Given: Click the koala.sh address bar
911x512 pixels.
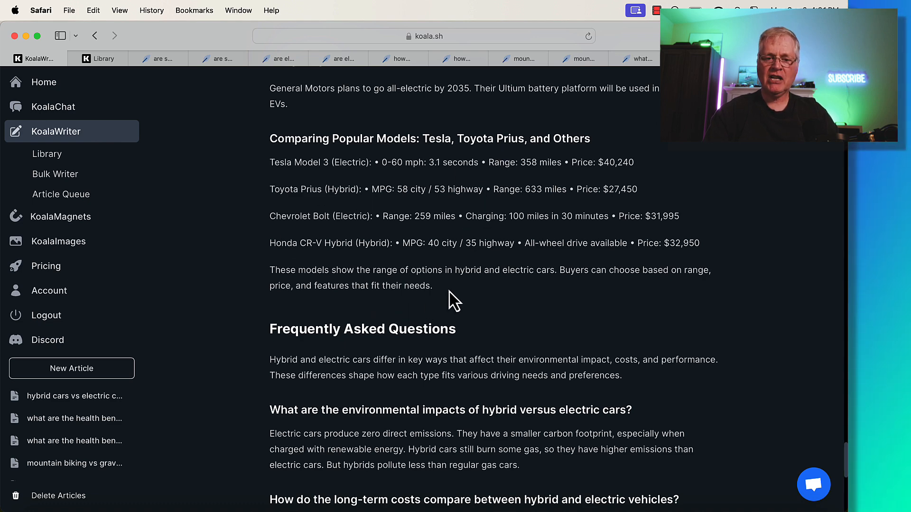Looking at the screenshot, I should point(429,36).
